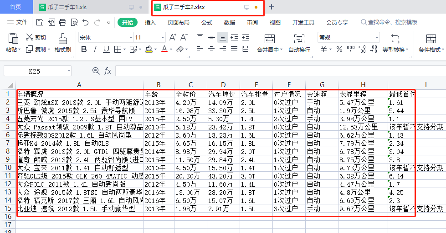Viewport: 446px width, 233px height.
Task: Click the 查找命令 search box
Action: point(389,22)
